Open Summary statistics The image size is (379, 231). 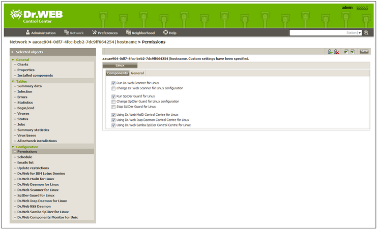[x=33, y=130]
